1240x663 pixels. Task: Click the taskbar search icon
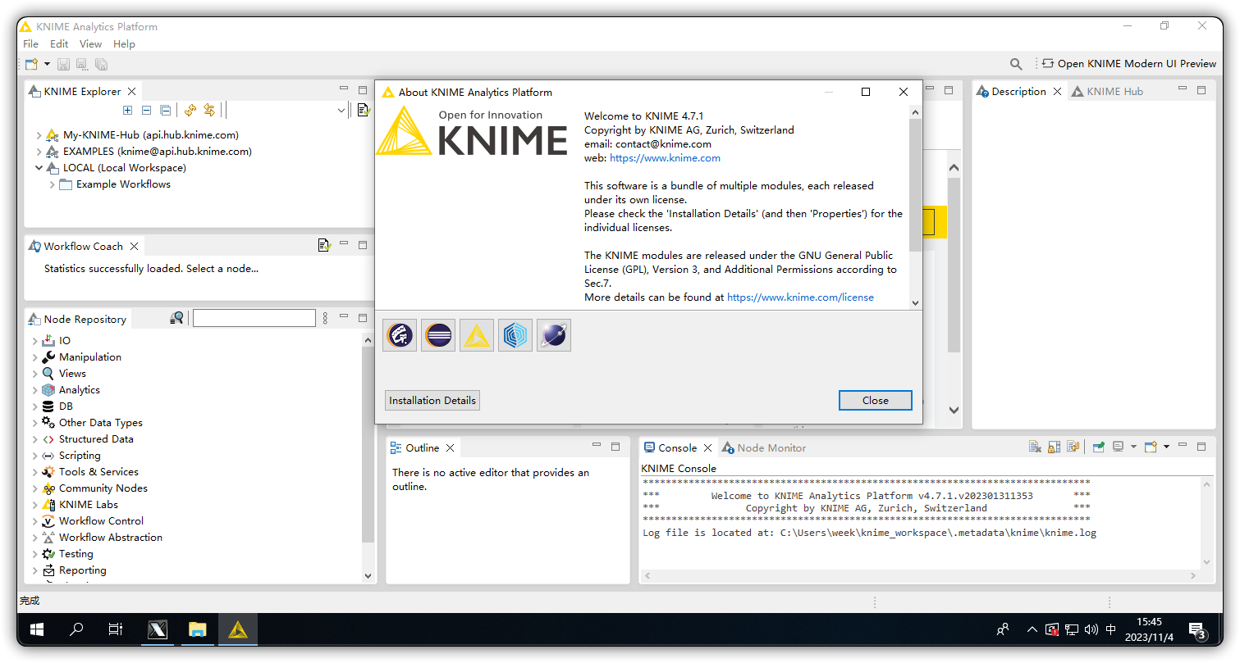[76, 630]
